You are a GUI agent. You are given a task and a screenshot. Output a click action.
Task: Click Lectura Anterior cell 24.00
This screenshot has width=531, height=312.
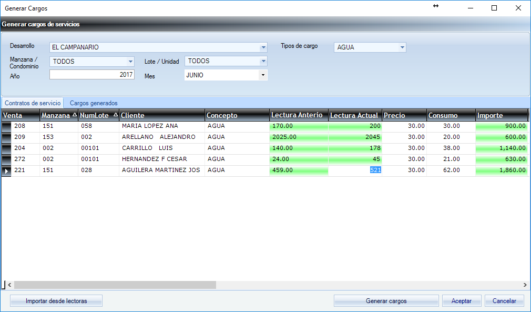[x=299, y=159]
